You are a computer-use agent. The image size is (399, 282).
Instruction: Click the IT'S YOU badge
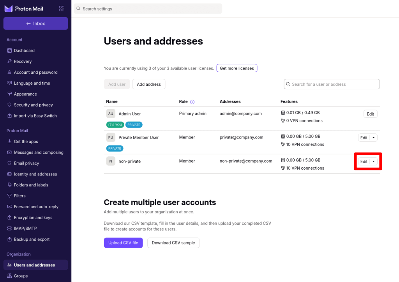coord(115,125)
